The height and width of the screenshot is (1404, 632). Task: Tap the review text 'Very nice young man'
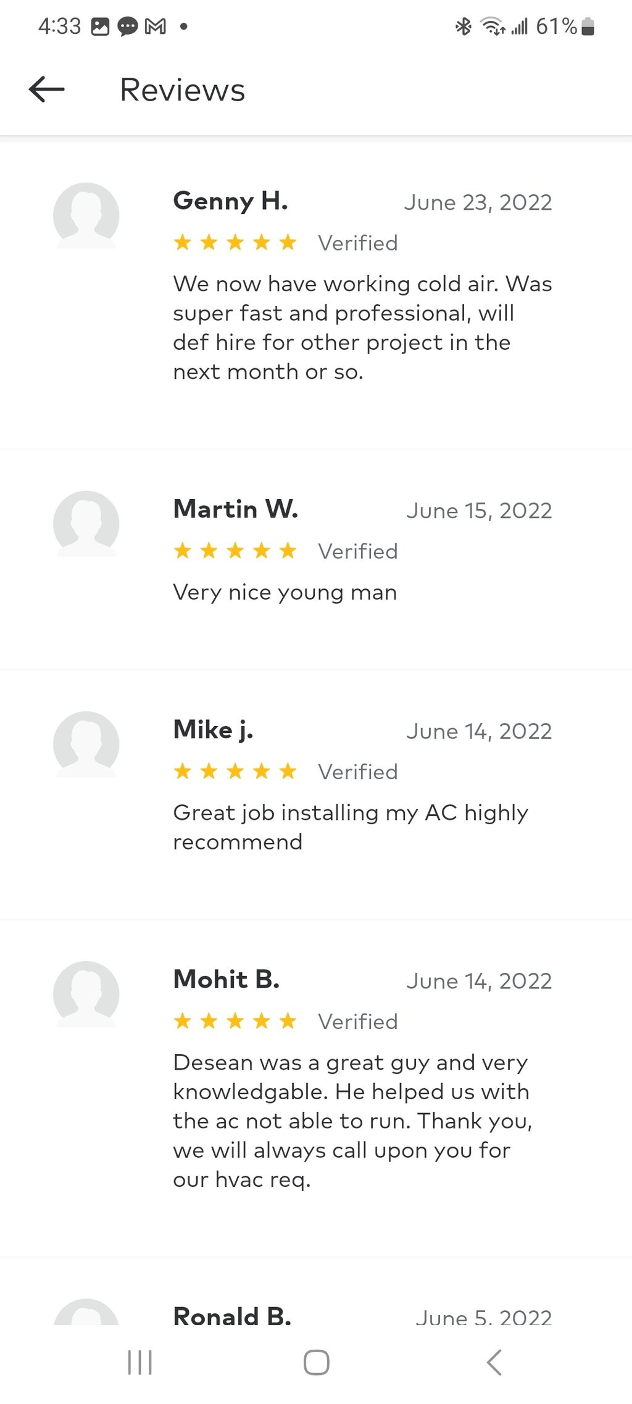(285, 592)
